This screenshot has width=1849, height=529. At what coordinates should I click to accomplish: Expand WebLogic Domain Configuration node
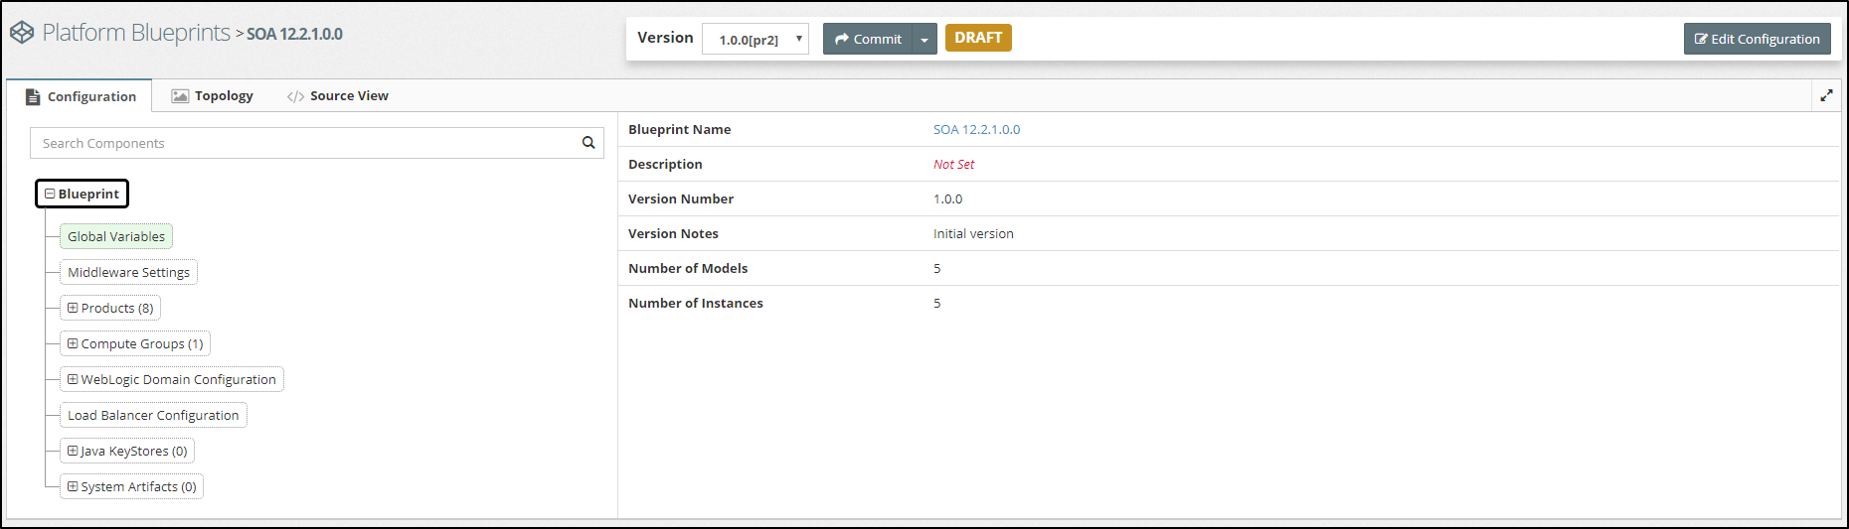pos(73,379)
